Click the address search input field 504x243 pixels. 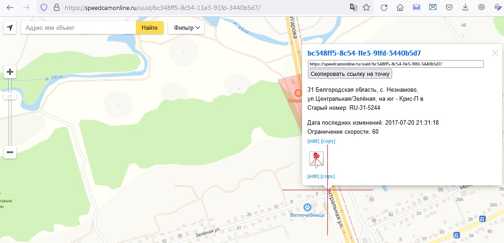click(78, 28)
